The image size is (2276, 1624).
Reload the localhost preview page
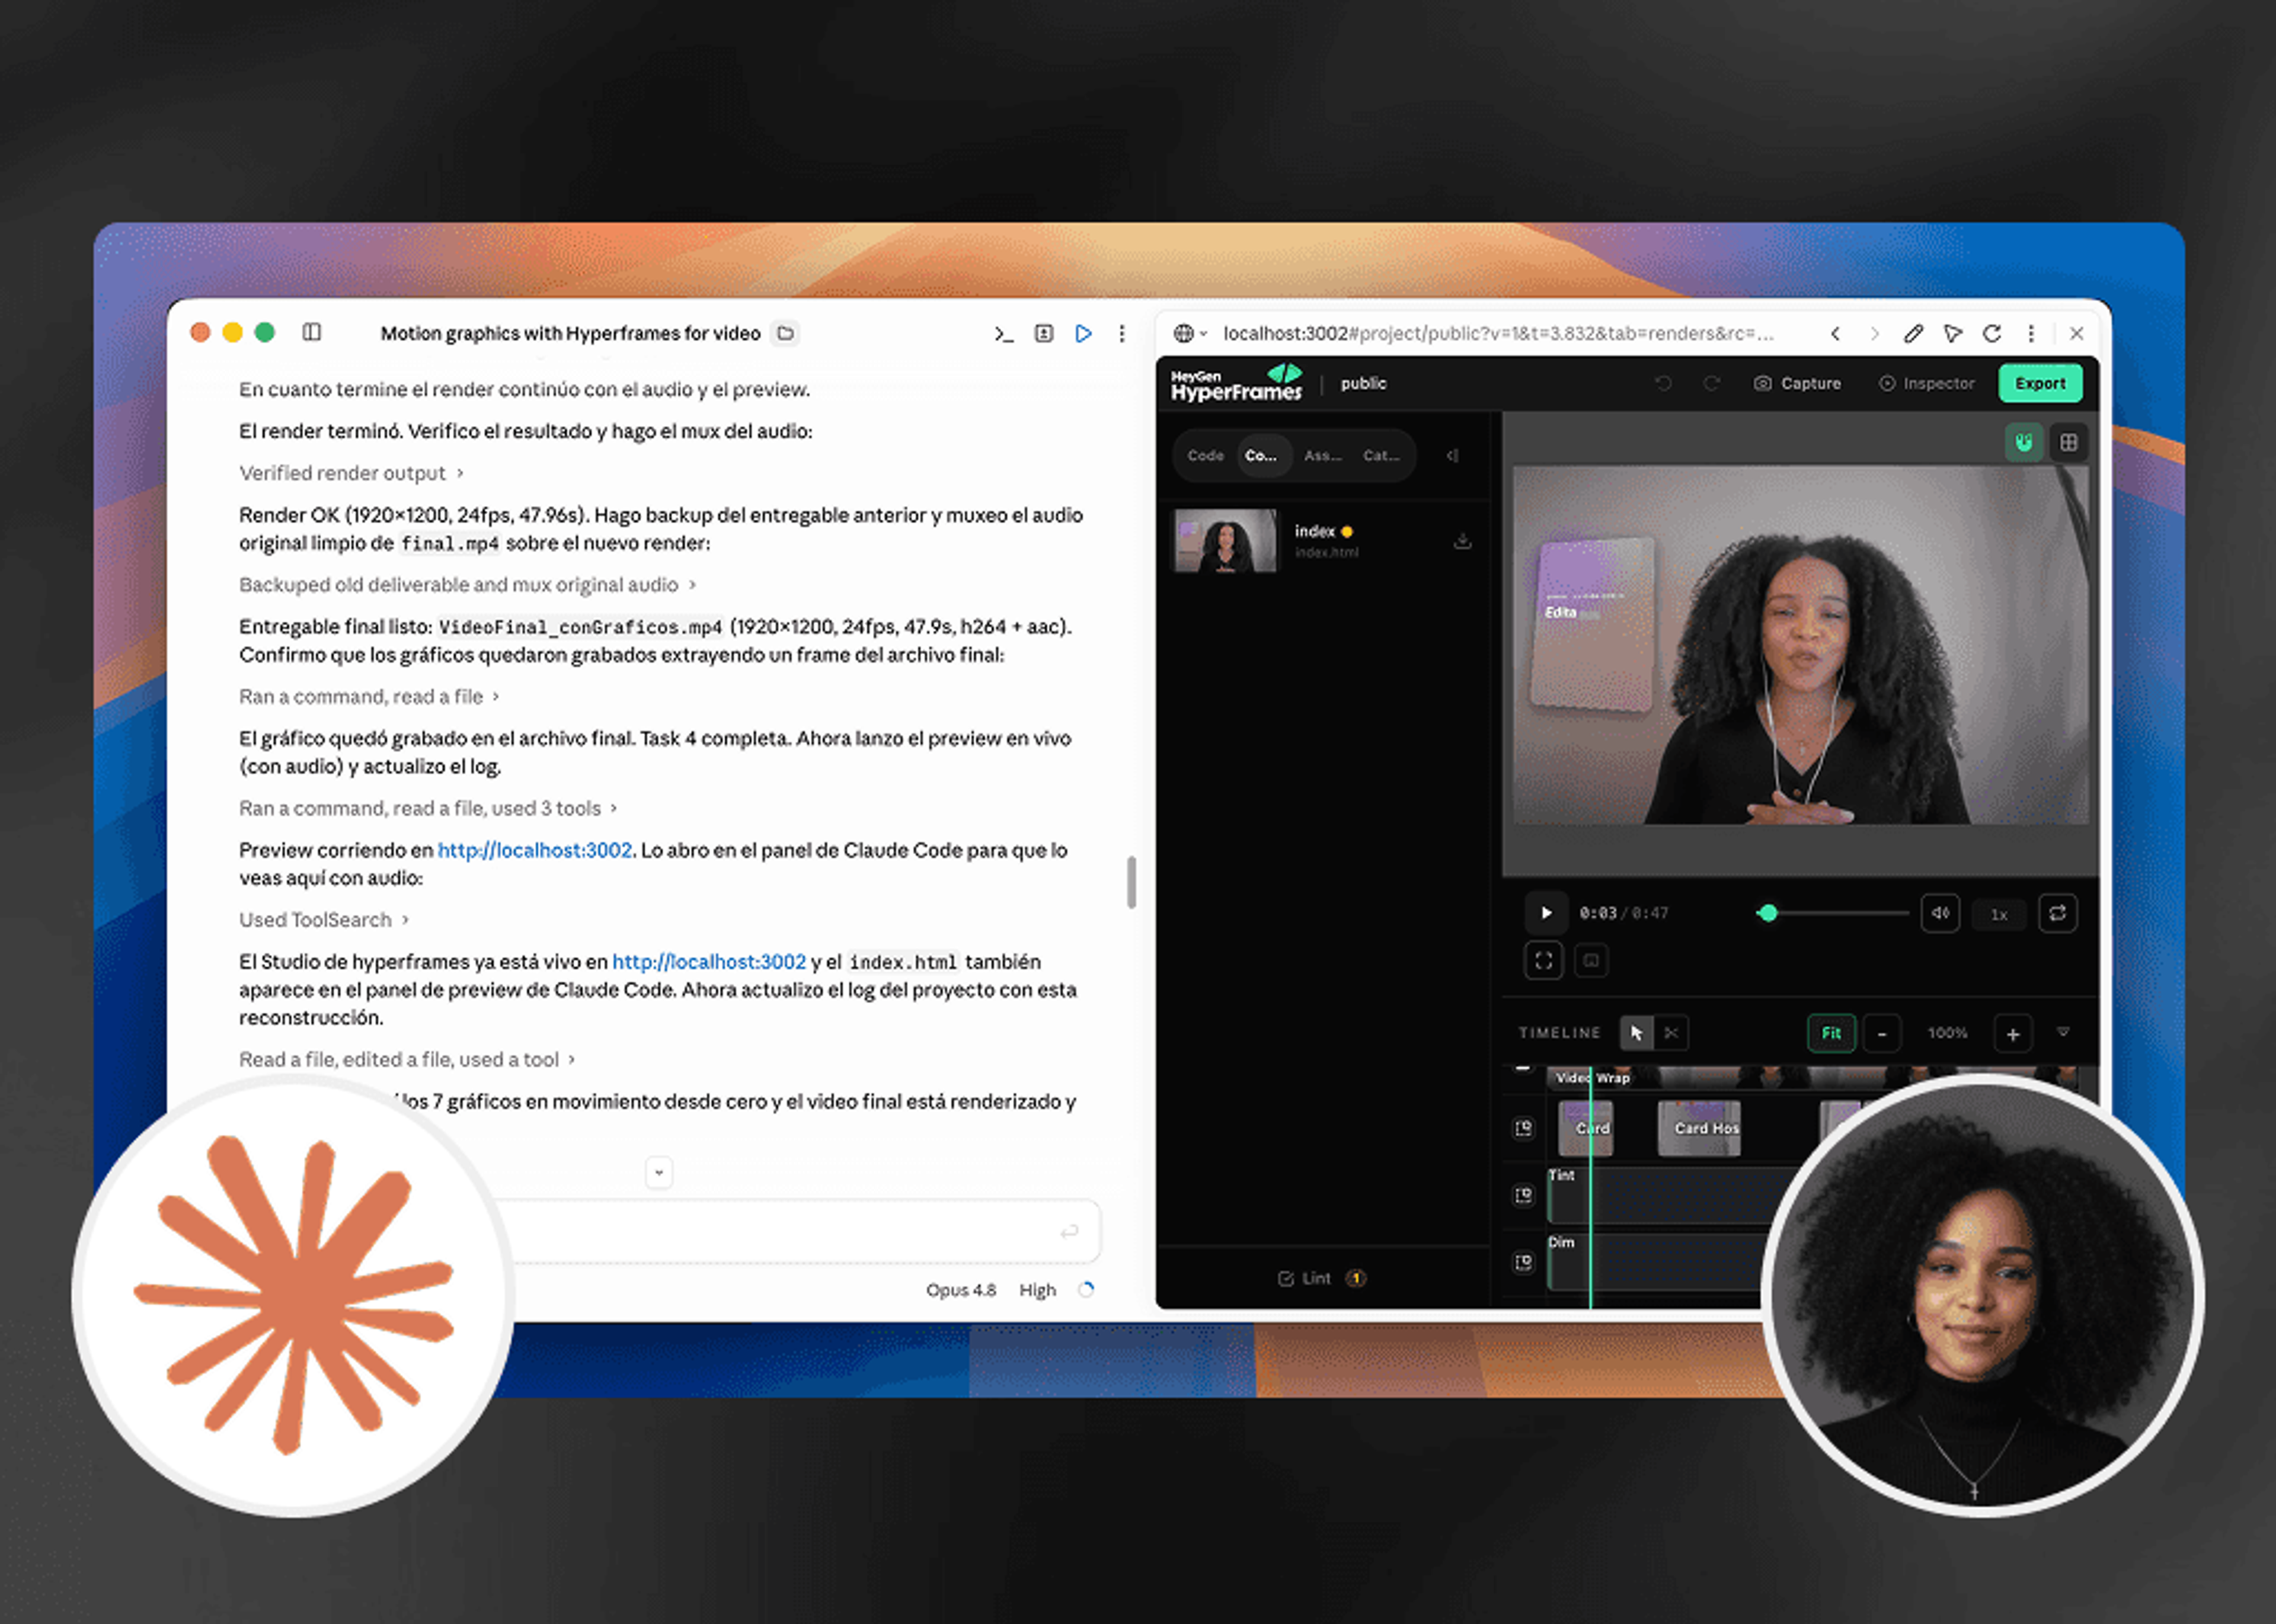[x=1992, y=333]
